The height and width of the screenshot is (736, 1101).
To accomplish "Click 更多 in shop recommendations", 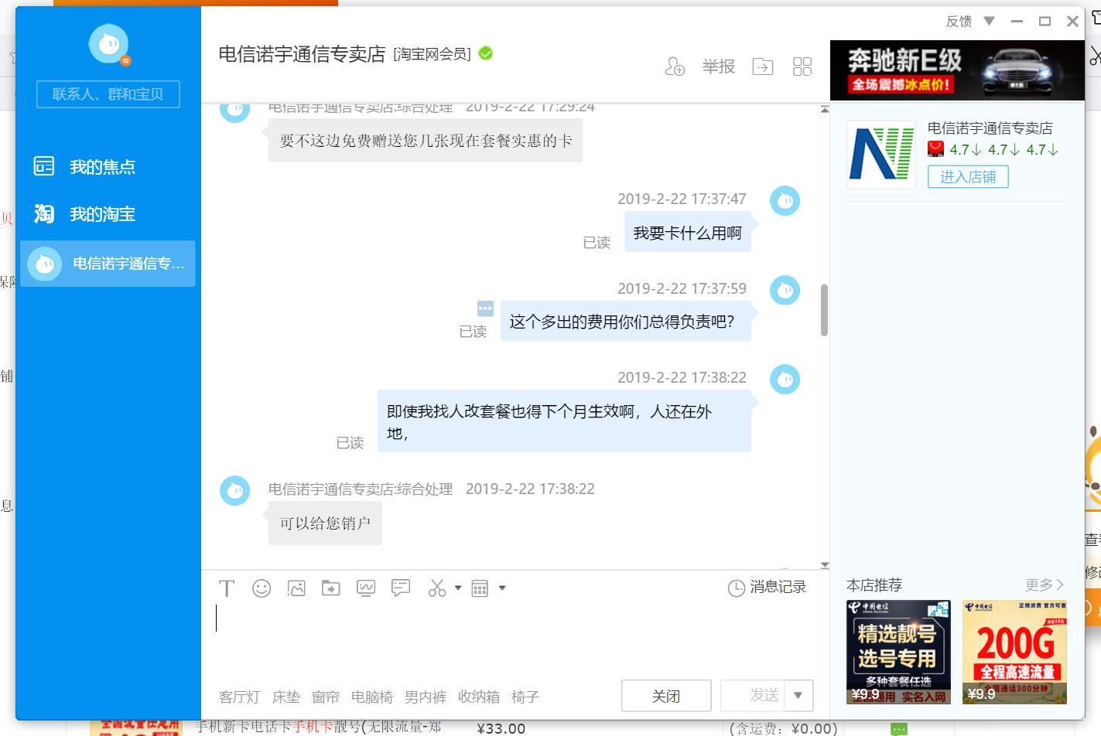I will [x=1045, y=584].
